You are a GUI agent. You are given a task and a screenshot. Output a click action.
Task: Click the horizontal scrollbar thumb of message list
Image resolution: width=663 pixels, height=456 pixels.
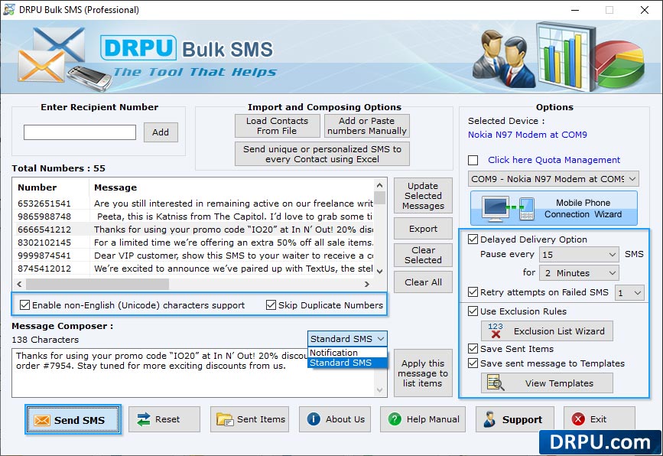coord(97,285)
